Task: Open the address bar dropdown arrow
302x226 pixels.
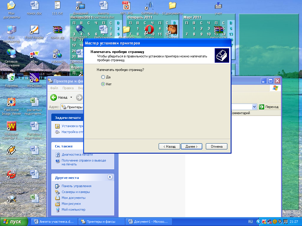Action: tap(254, 107)
